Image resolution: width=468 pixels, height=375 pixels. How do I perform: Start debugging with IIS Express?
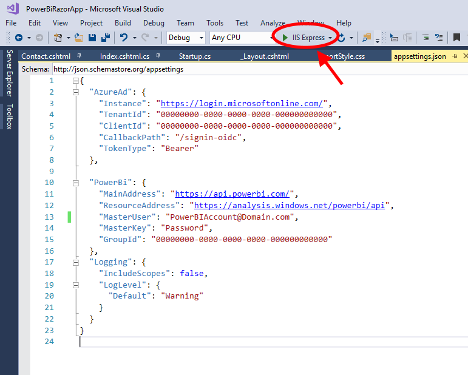tap(304, 38)
